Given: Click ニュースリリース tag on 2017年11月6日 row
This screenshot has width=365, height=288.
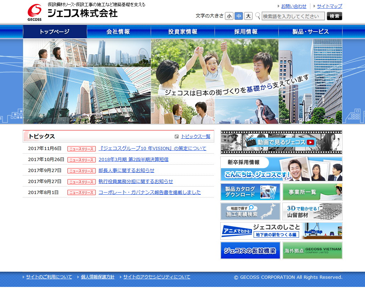Looking at the screenshot, I should 82,149.
